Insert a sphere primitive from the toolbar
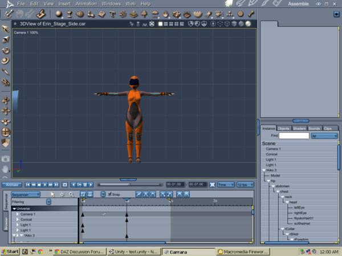The width and height of the screenshot is (342, 256). 59,14
